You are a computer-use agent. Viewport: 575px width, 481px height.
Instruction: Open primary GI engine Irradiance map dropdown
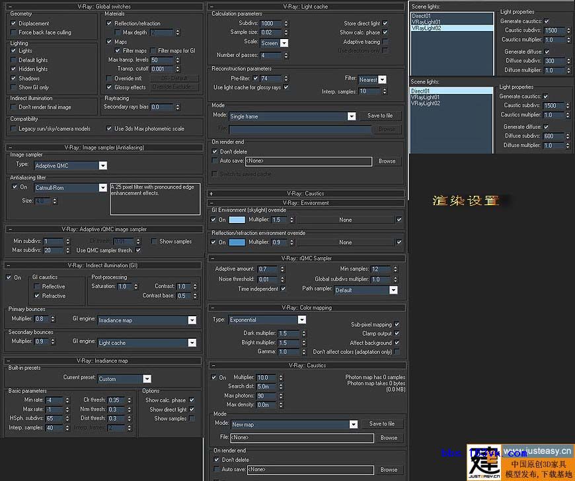click(147, 320)
